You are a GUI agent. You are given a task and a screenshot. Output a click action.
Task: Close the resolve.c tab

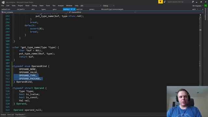(74, 9)
